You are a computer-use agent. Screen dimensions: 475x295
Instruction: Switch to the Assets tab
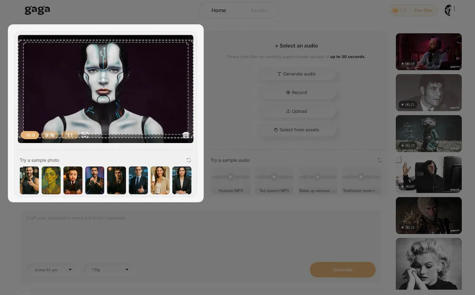[258, 10]
